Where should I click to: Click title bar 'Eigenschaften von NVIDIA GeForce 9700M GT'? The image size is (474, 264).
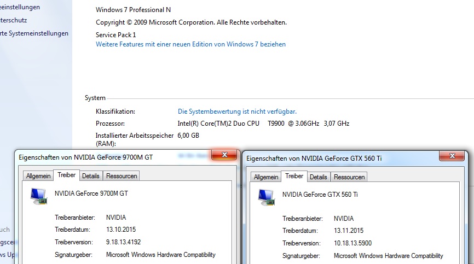(x=86, y=157)
